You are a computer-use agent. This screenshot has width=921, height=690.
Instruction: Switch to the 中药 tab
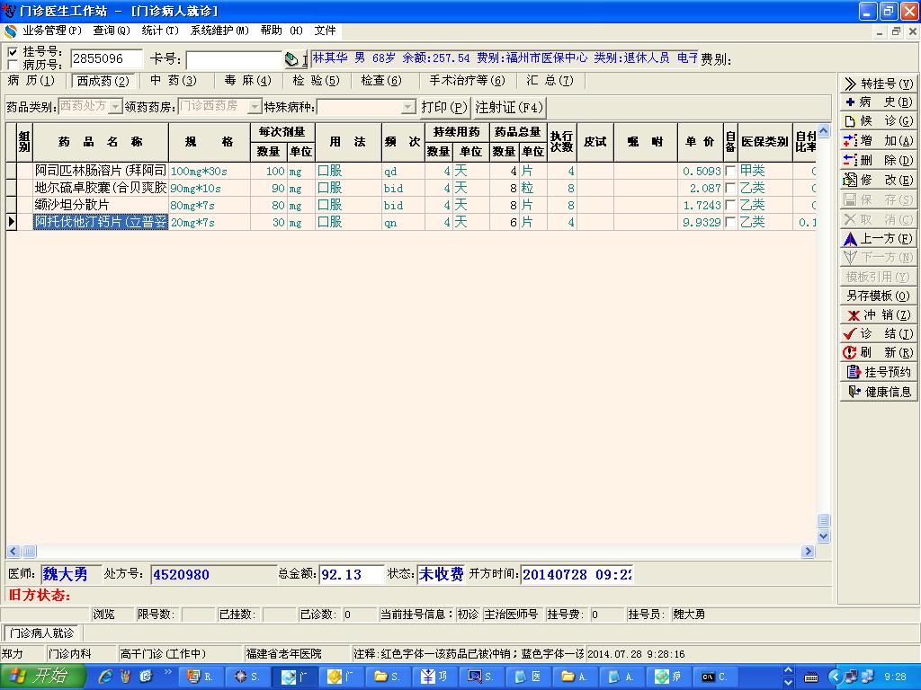tap(173, 81)
